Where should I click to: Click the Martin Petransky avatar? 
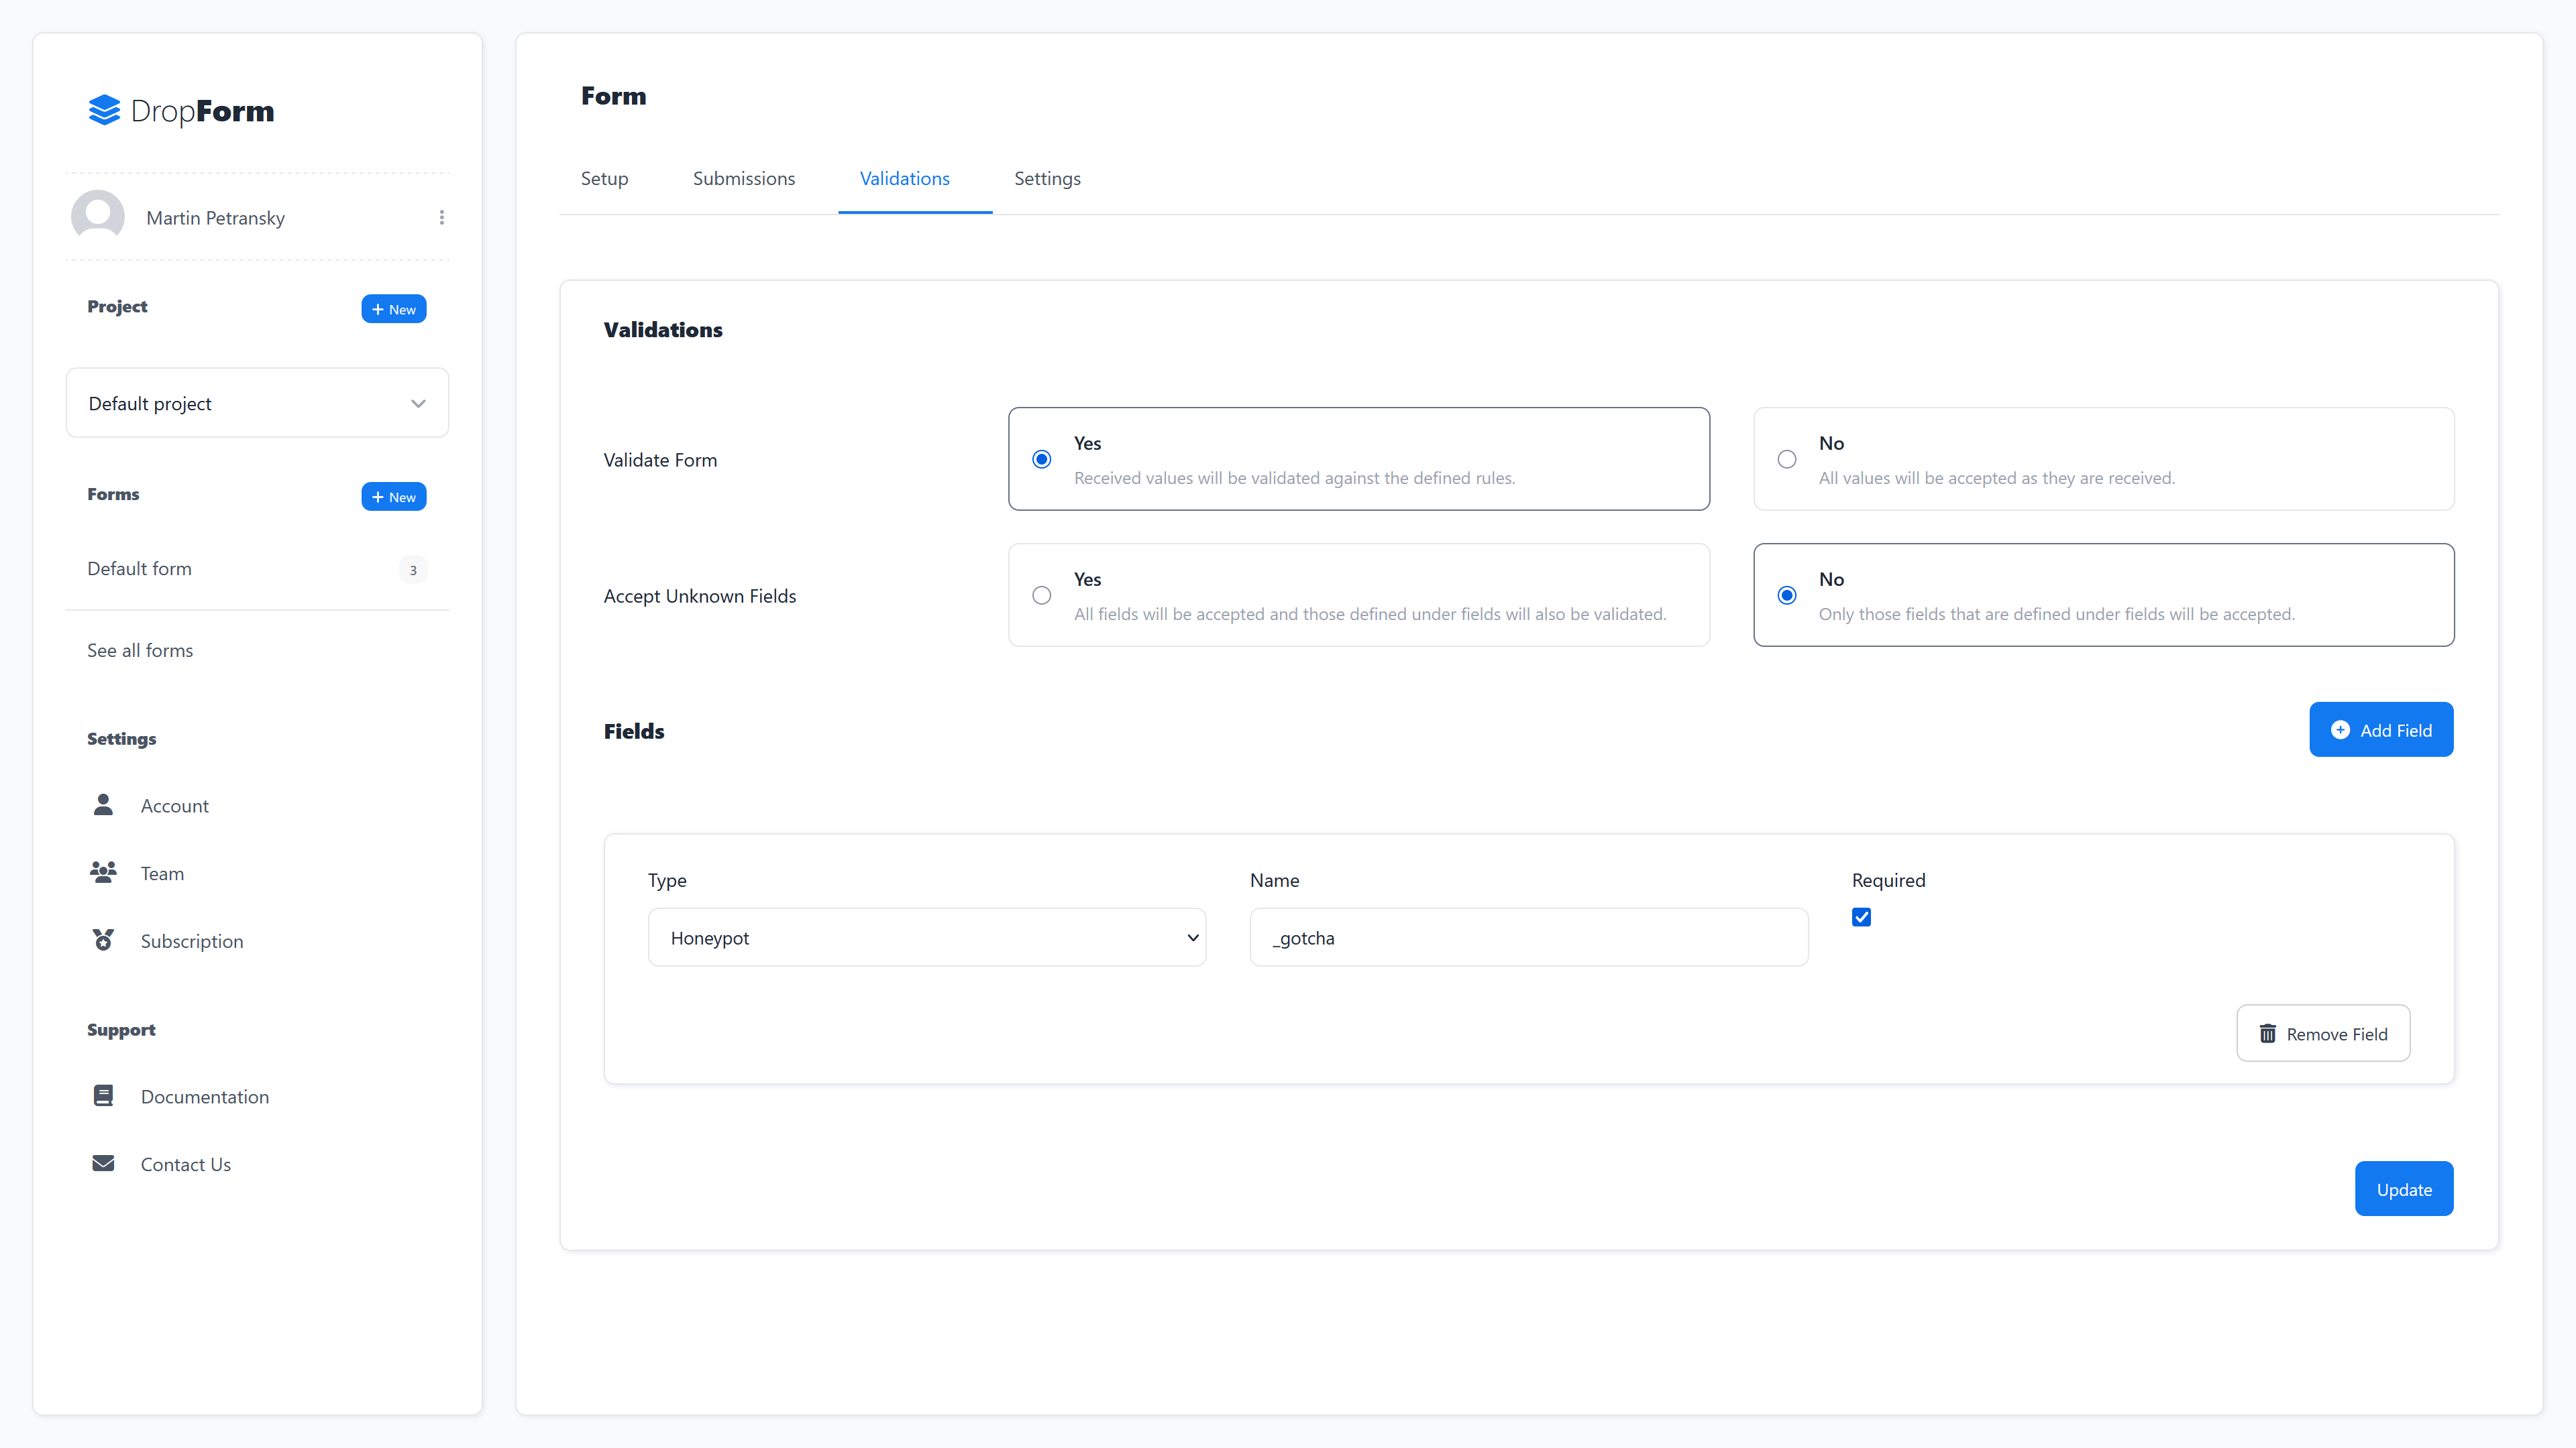(98, 216)
